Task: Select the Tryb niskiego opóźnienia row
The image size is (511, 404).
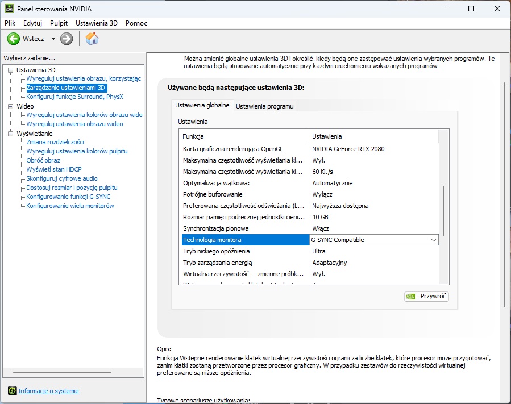Action: coord(310,251)
